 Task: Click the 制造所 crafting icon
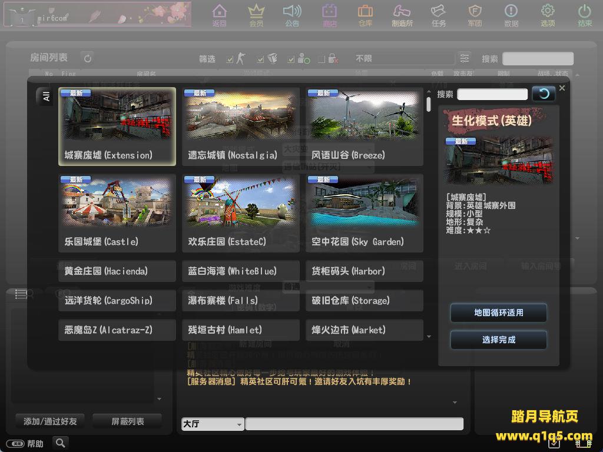(402, 15)
